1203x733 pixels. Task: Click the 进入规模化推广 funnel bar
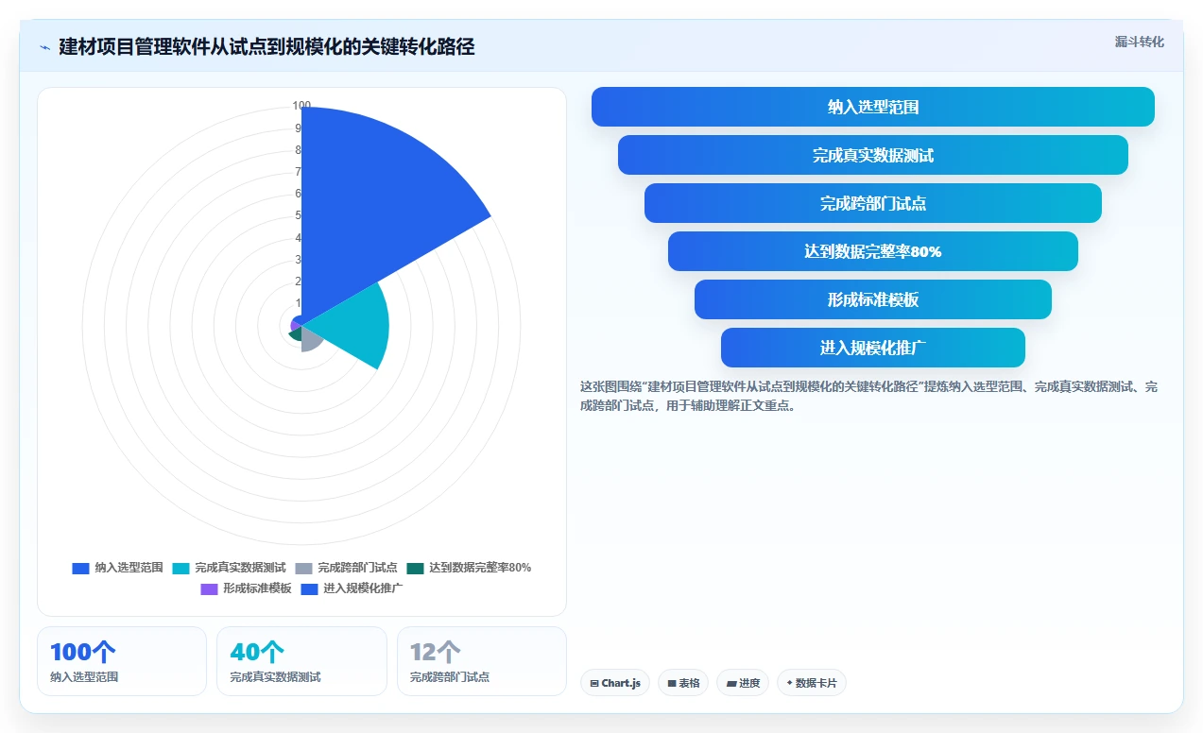(873, 348)
